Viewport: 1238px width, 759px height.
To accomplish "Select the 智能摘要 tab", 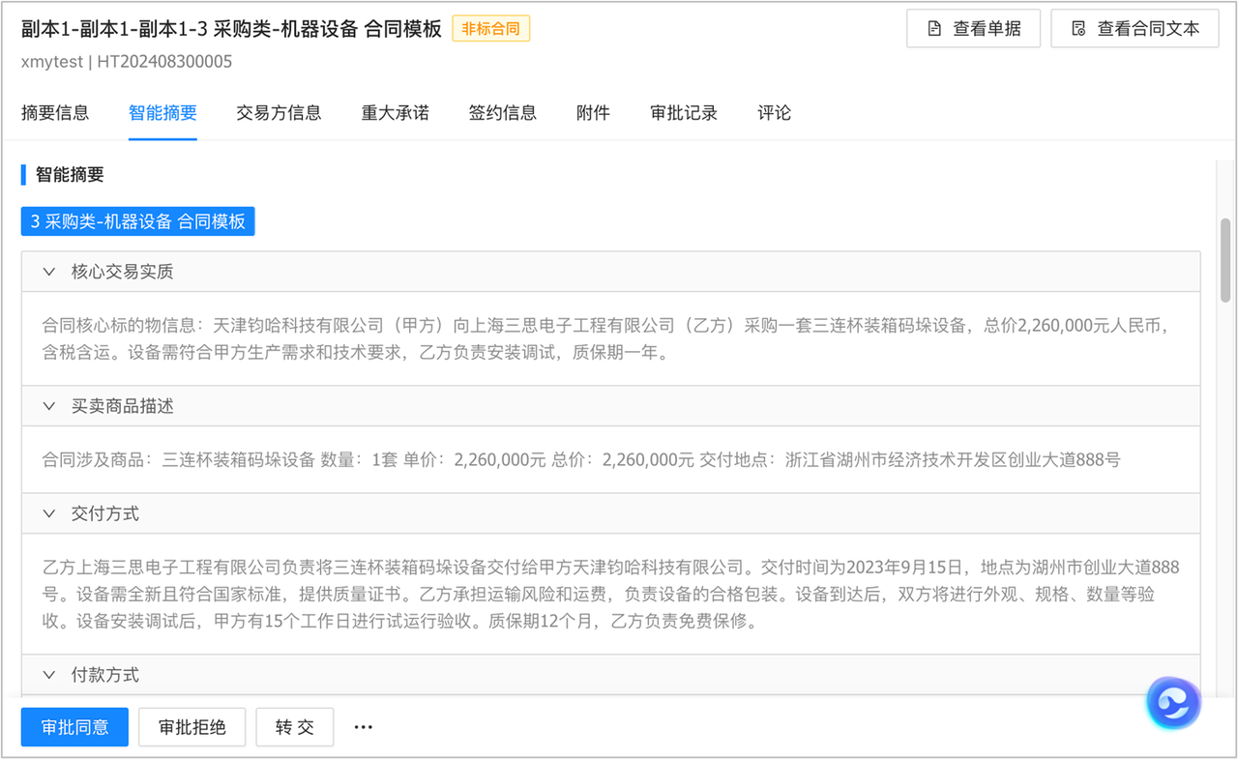I will [162, 113].
